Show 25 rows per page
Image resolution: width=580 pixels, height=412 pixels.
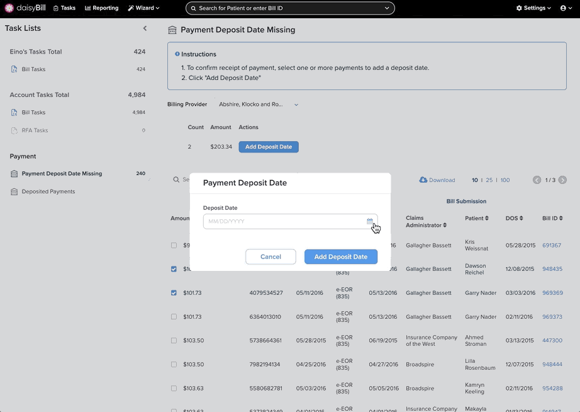(489, 180)
